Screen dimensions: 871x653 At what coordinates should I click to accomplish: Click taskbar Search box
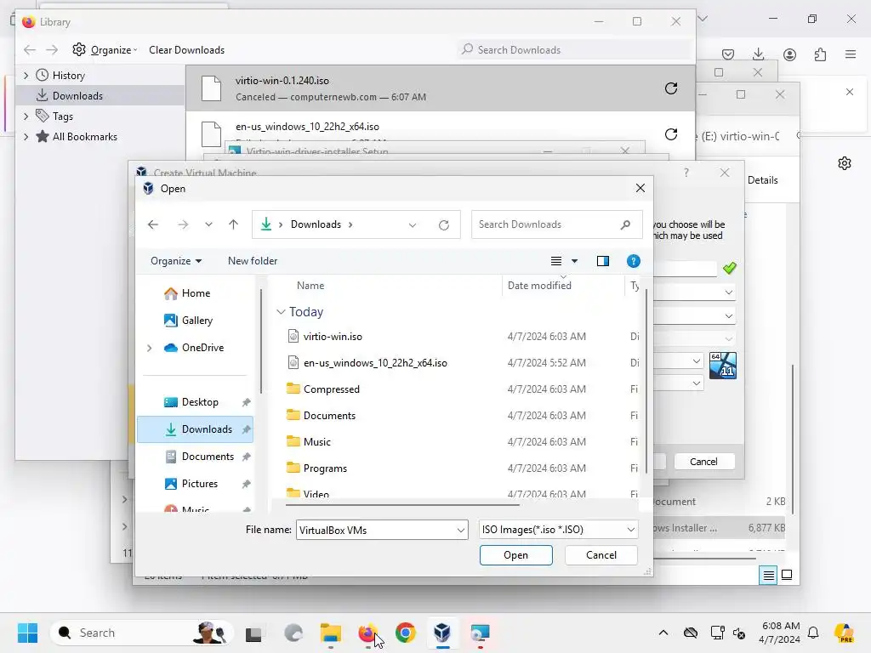(142, 633)
